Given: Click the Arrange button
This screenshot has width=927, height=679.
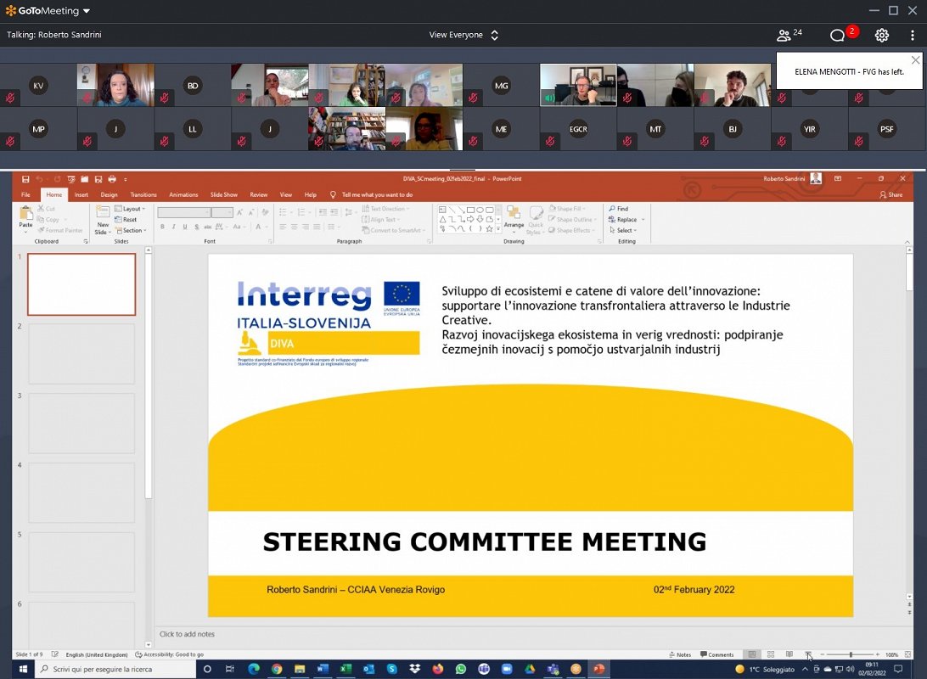Looking at the screenshot, I should tap(514, 217).
